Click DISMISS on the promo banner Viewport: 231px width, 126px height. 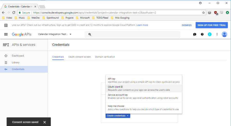pos(187,25)
